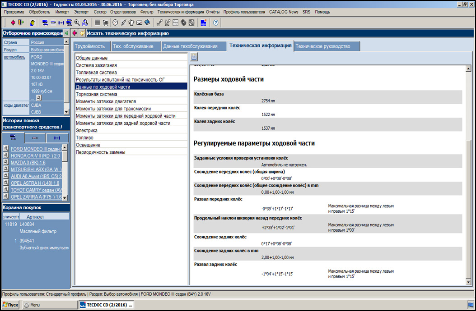476x311 pixels.
Task: Open the shopping cart toolbar icon
Action: click(105, 23)
